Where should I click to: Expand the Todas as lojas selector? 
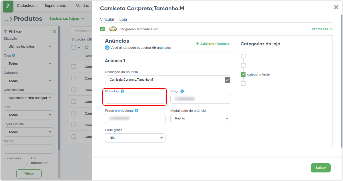pos(67,19)
